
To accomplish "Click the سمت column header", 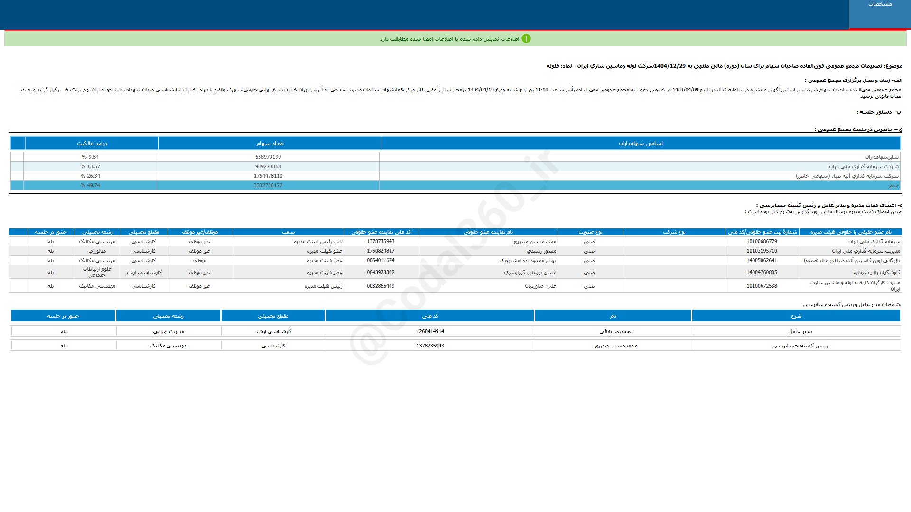I will tap(288, 232).
